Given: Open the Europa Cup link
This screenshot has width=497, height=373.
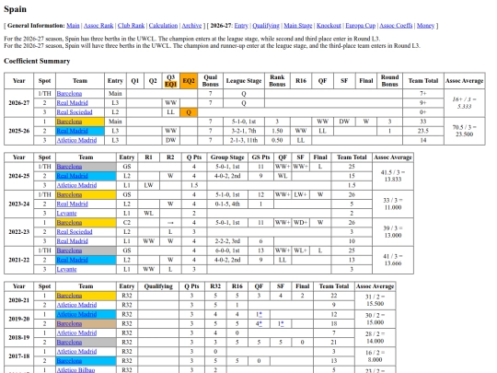Looking at the screenshot, I should click(x=361, y=26).
